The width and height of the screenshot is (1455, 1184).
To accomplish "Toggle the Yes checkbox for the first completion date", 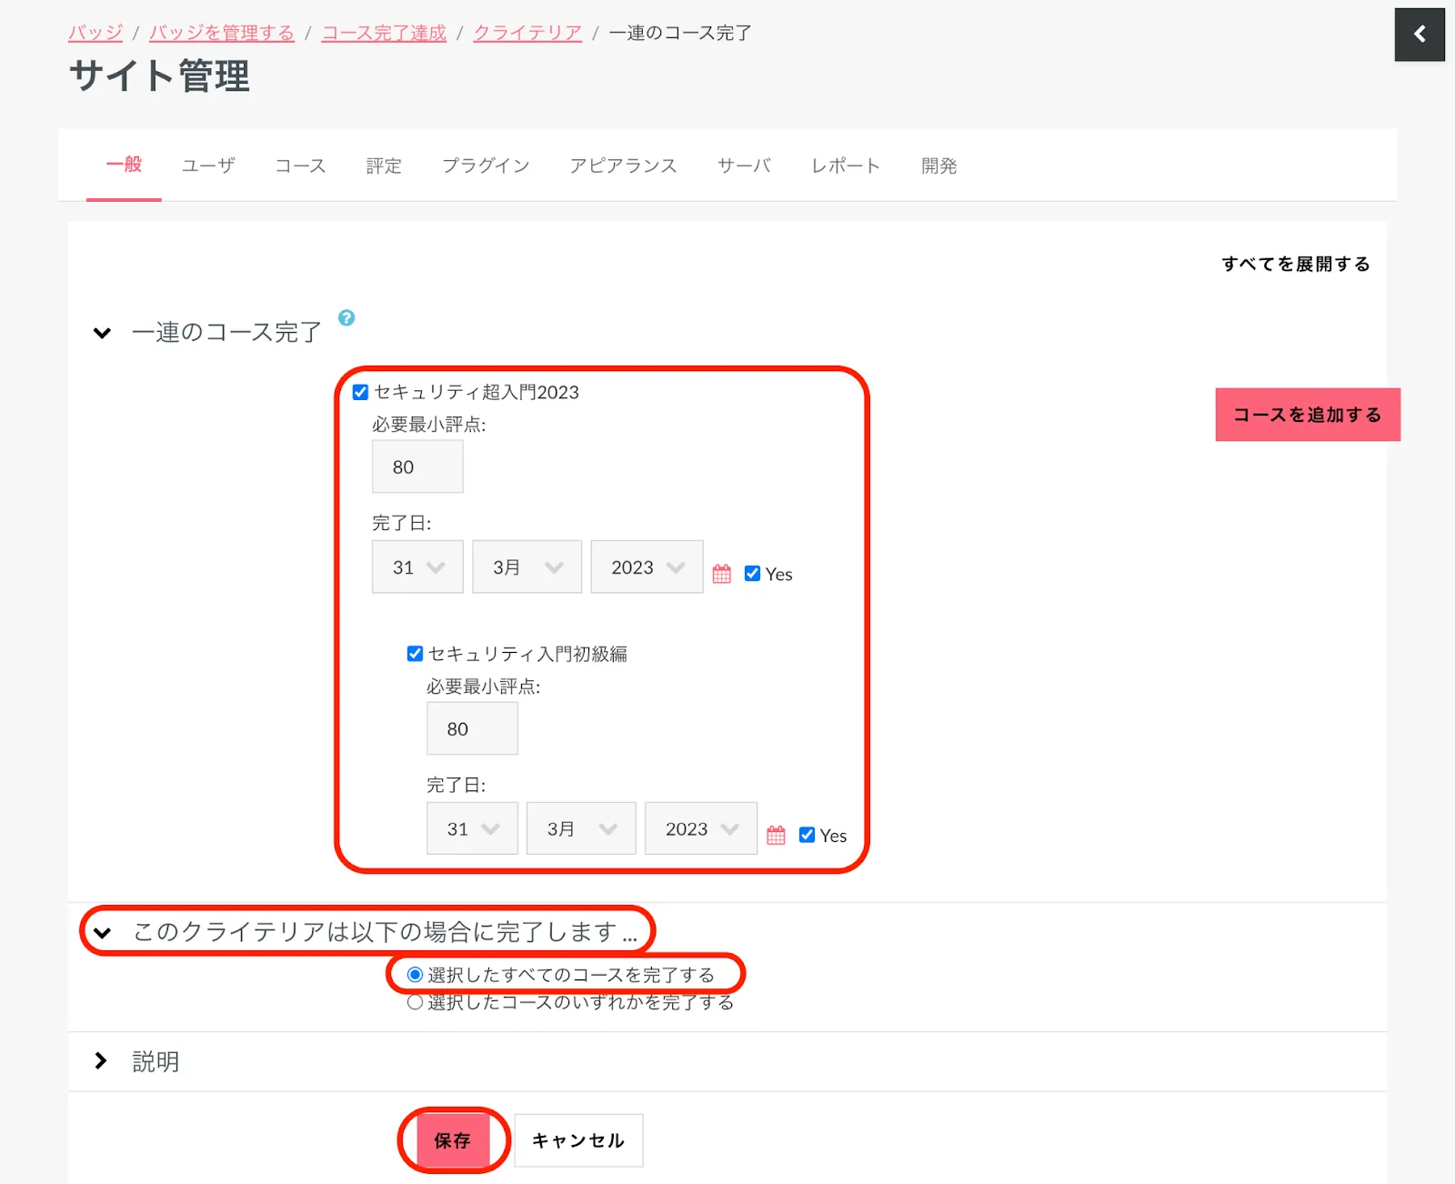I will (752, 574).
